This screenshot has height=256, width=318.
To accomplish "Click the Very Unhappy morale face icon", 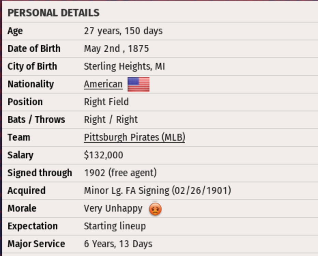I will (155, 209).
